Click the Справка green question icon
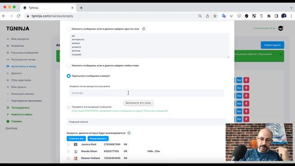 (x=8, y=121)
